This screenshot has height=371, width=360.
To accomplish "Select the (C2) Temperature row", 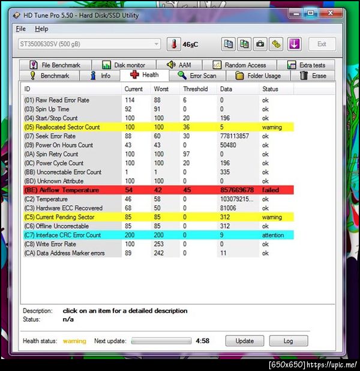I will (x=158, y=199).
